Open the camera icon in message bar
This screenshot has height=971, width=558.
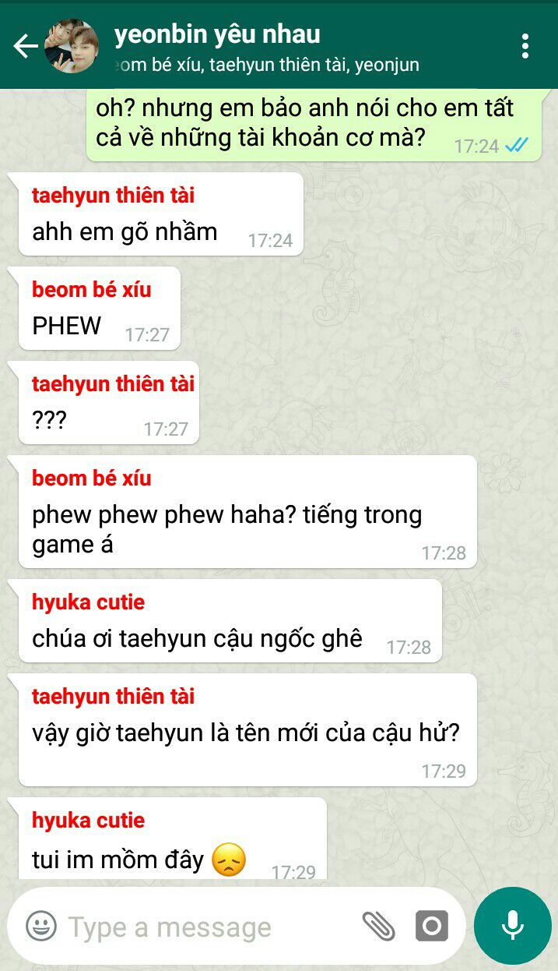click(x=431, y=926)
